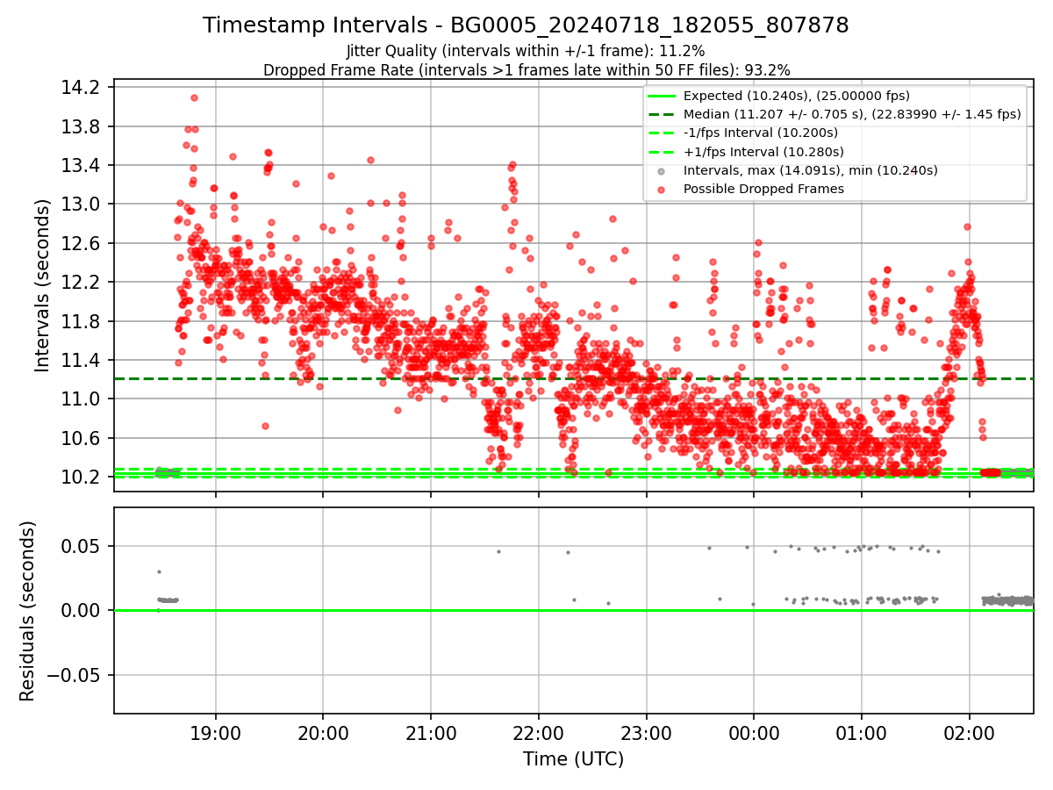Click the solid green zero line in residuals plot
Image resolution: width=1053 pixels, height=790 pixels.
coord(573,610)
